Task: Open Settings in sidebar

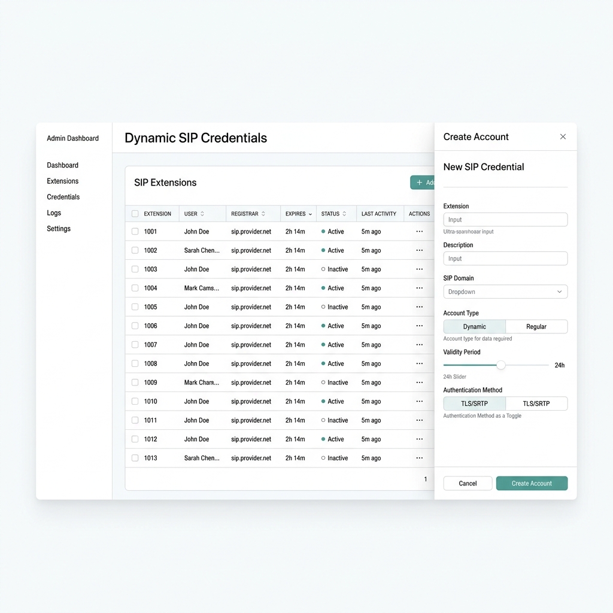Action: click(59, 229)
